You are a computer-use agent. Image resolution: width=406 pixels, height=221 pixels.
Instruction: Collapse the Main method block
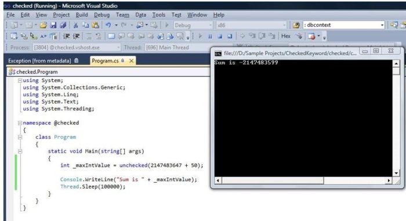20,152
